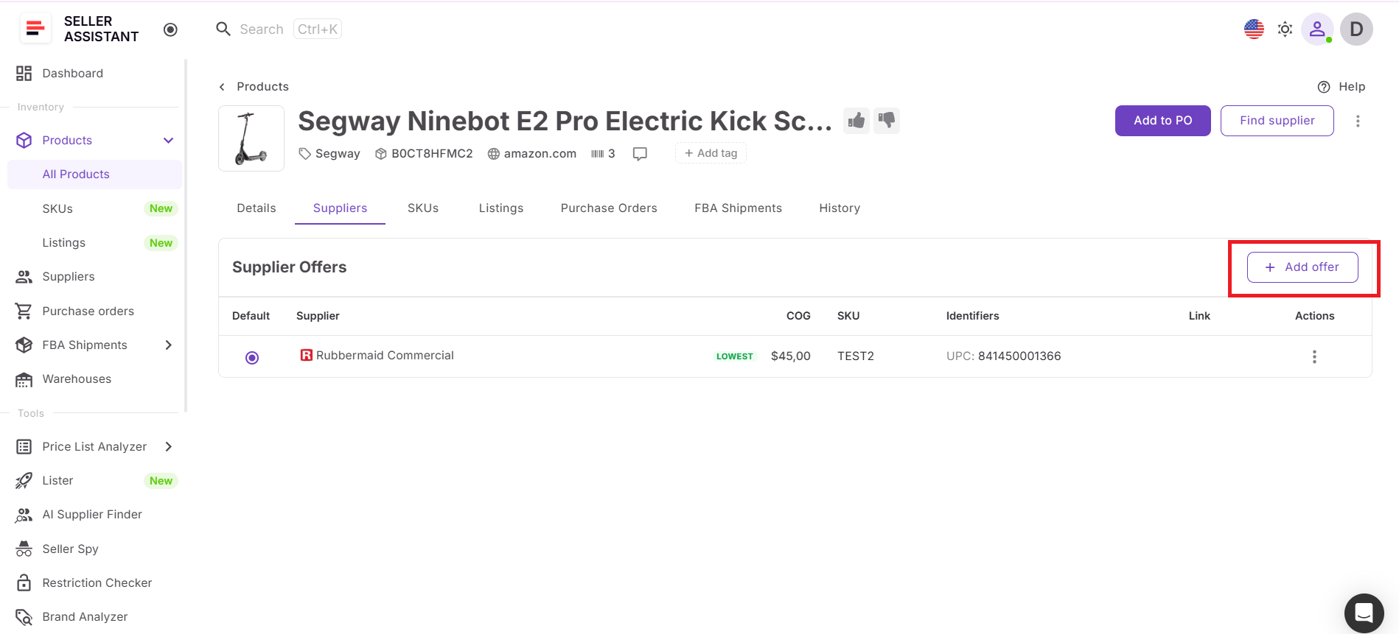Click the barcode count icon showing 3
The height and width of the screenshot is (634, 1399).
(603, 154)
